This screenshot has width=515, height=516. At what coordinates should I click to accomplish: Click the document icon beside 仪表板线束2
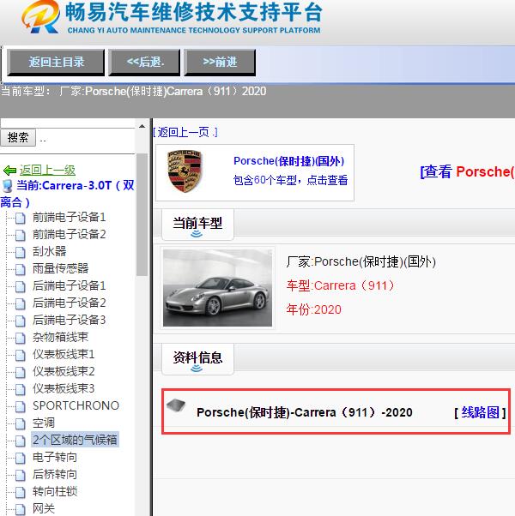[x=20, y=372]
